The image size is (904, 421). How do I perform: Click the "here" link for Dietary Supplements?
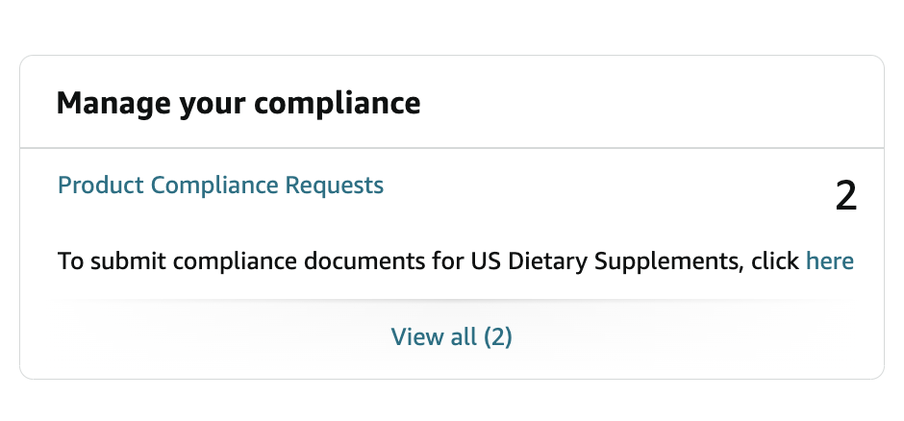pos(829,260)
